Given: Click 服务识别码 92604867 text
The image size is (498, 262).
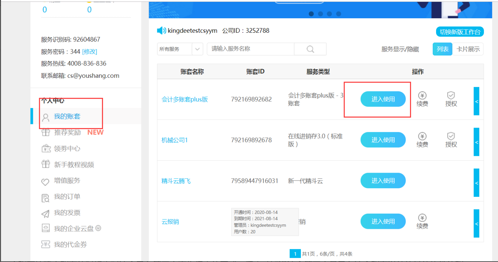Looking at the screenshot, I should coord(71,39).
